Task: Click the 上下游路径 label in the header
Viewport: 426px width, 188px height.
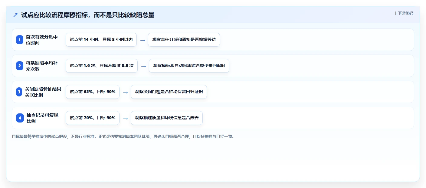Action: pos(404,13)
